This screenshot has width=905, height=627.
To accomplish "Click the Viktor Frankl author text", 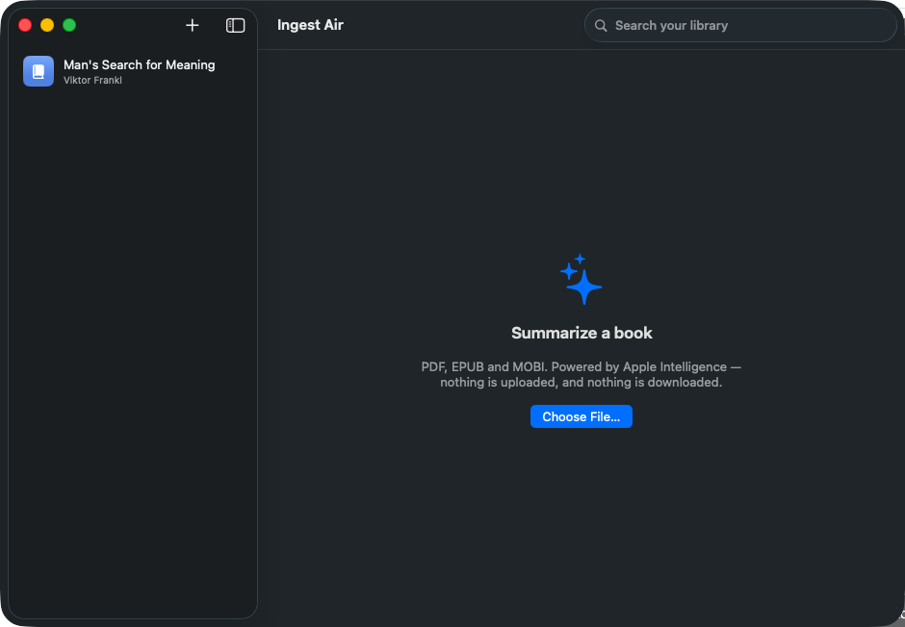I will [x=92, y=80].
